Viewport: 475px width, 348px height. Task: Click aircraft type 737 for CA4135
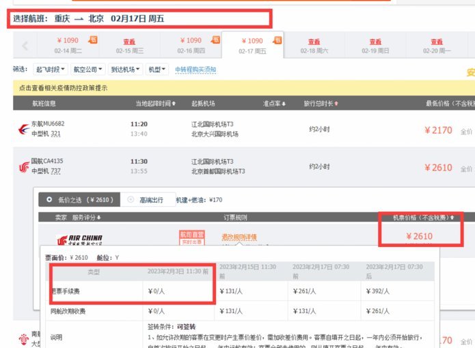(x=55, y=171)
